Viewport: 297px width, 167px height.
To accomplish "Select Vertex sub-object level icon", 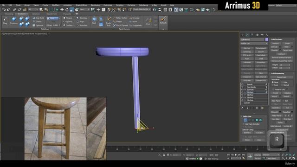I will coord(245,120).
